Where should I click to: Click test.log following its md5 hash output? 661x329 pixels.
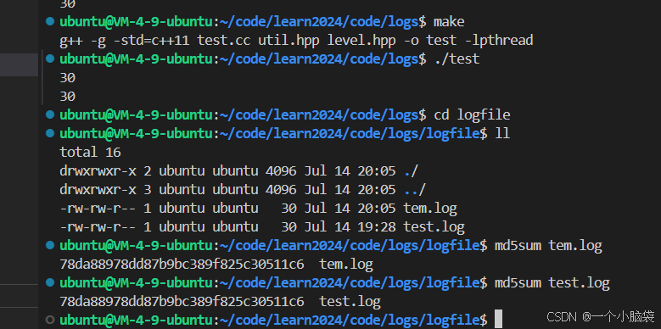click(x=350, y=302)
